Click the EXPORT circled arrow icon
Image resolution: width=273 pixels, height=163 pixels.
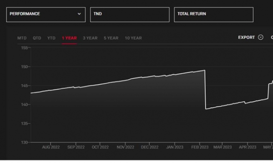tap(261, 37)
